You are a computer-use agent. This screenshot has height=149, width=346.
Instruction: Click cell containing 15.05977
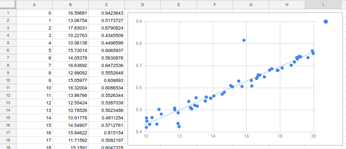click(x=70, y=80)
